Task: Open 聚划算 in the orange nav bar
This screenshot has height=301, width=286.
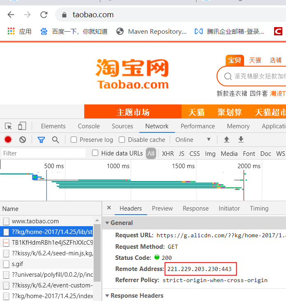Action: pyautogui.click(x=229, y=112)
